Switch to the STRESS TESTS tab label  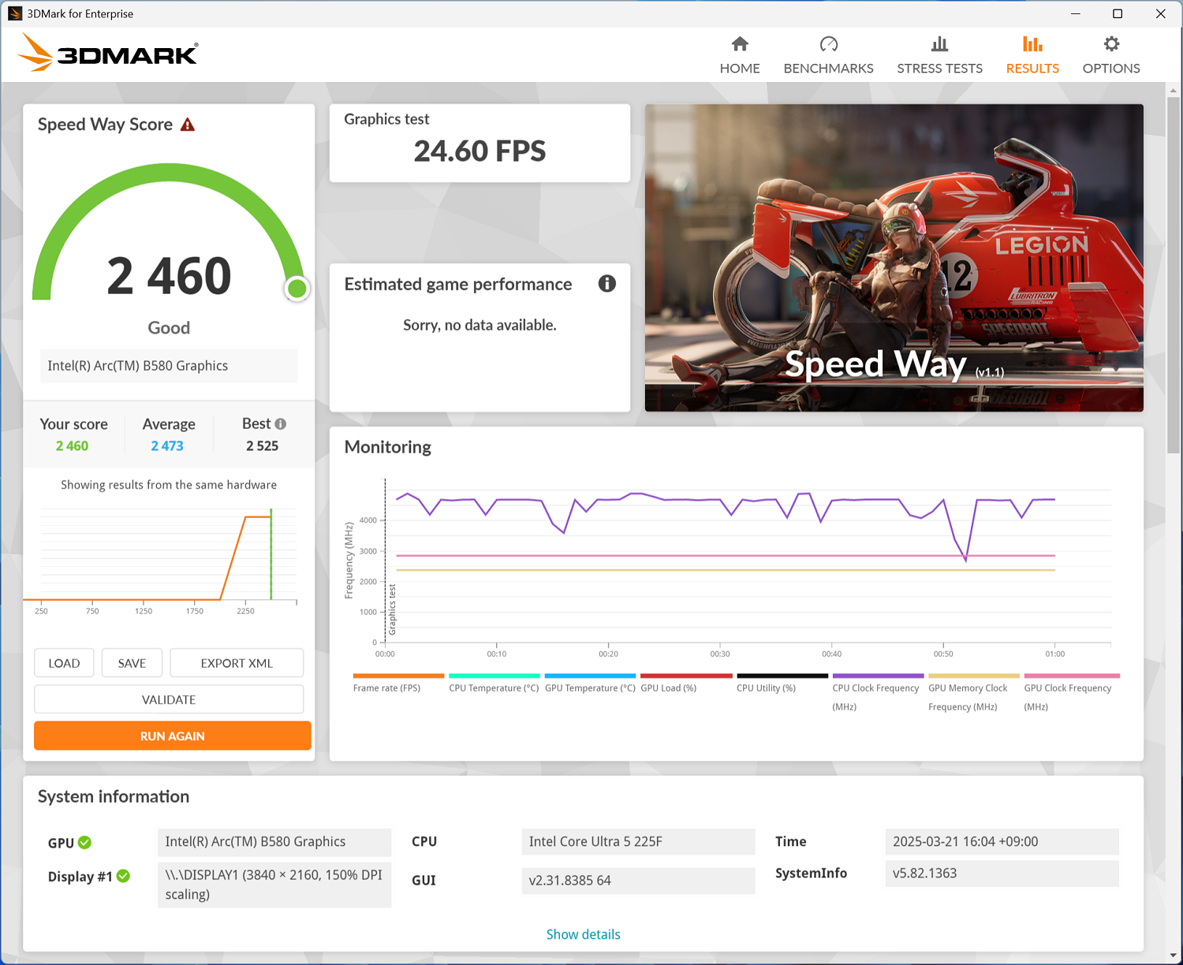pos(939,69)
